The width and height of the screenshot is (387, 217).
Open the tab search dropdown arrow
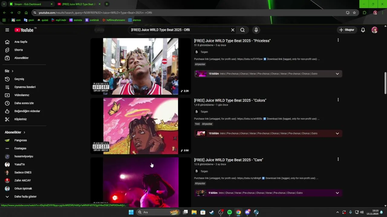(4, 4)
